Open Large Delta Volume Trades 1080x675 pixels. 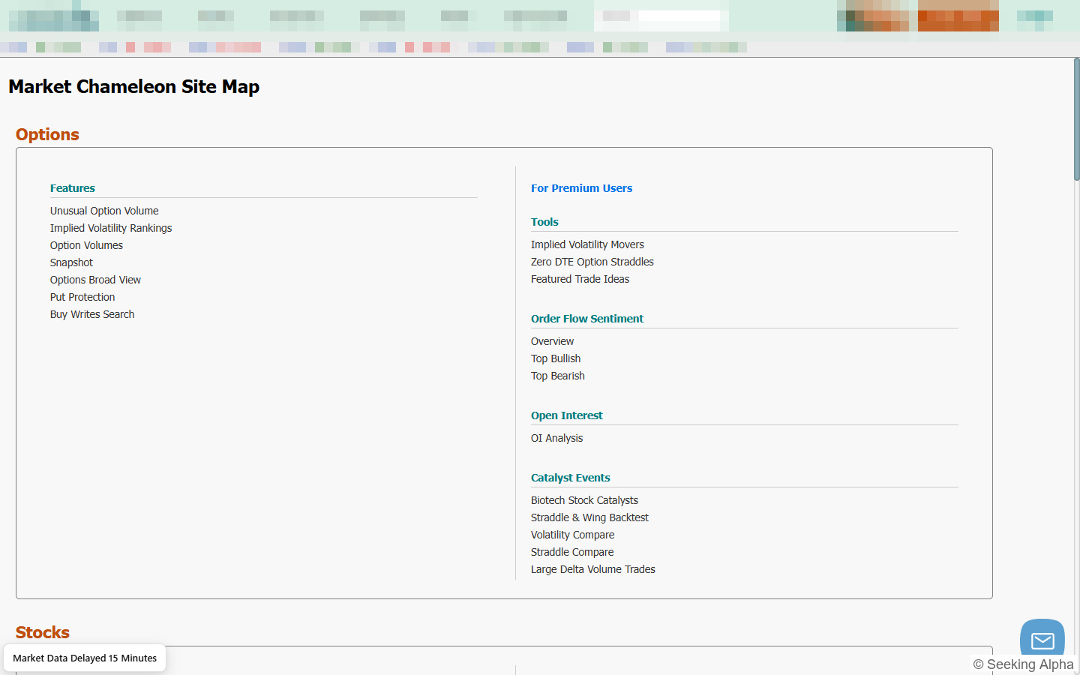(x=593, y=569)
